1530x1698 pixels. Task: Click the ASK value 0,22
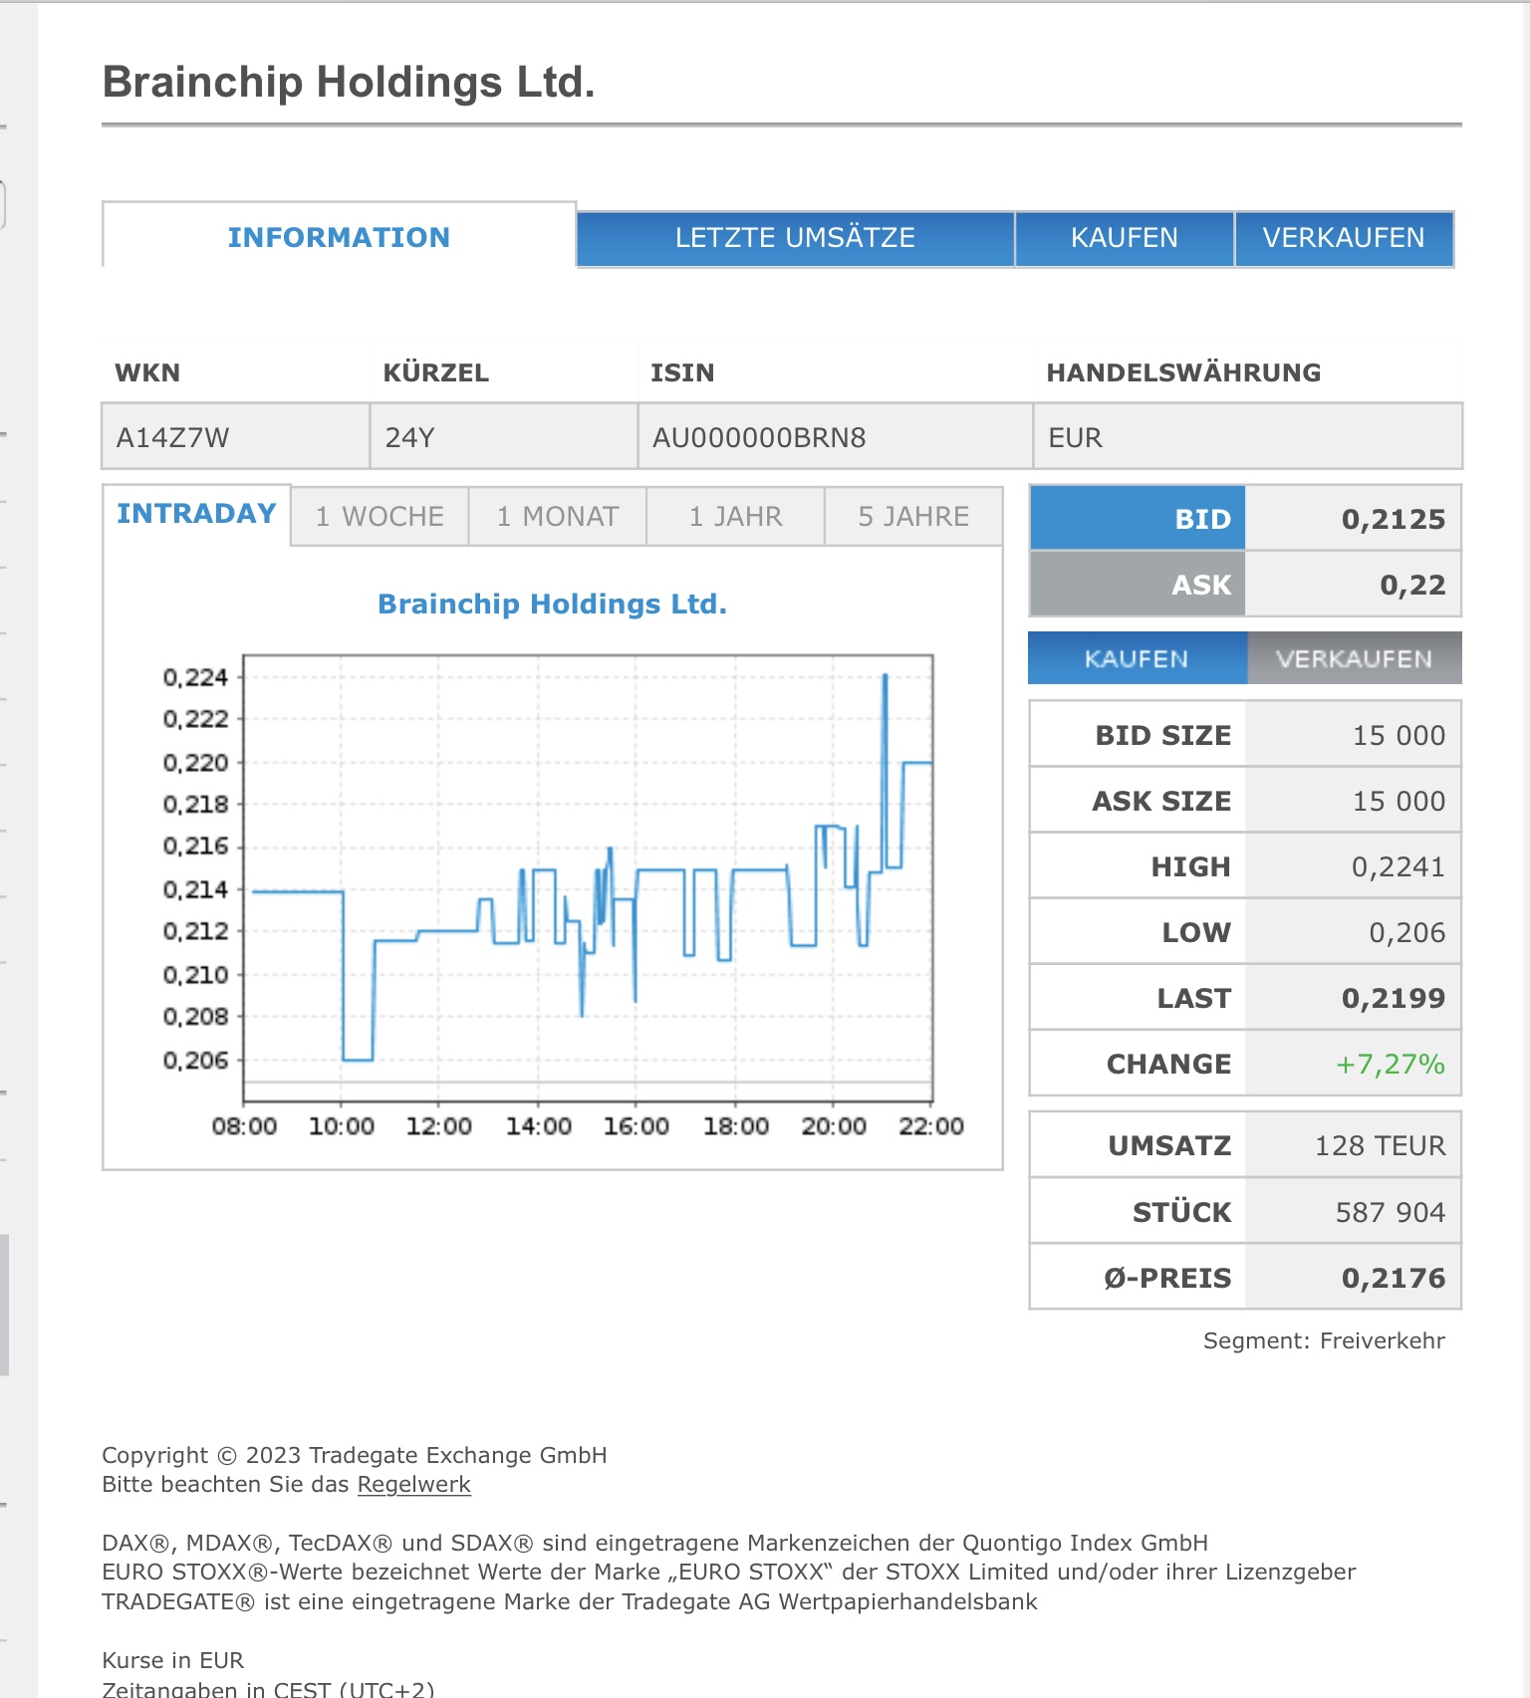1412,585
